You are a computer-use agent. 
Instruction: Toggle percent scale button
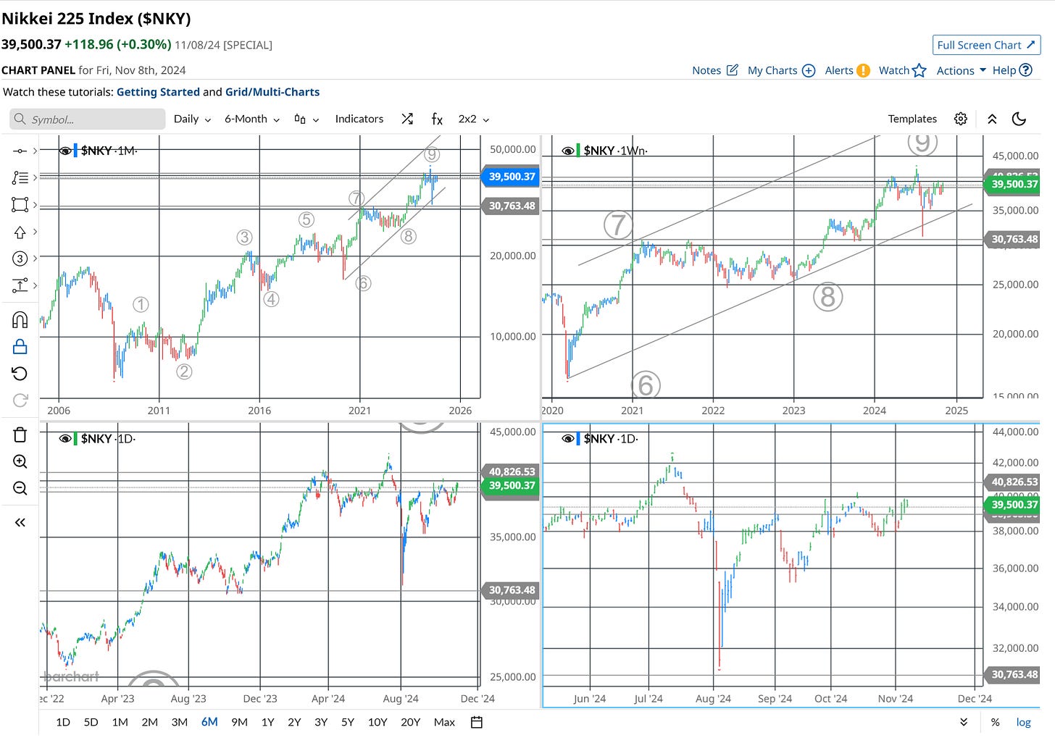(x=995, y=722)
